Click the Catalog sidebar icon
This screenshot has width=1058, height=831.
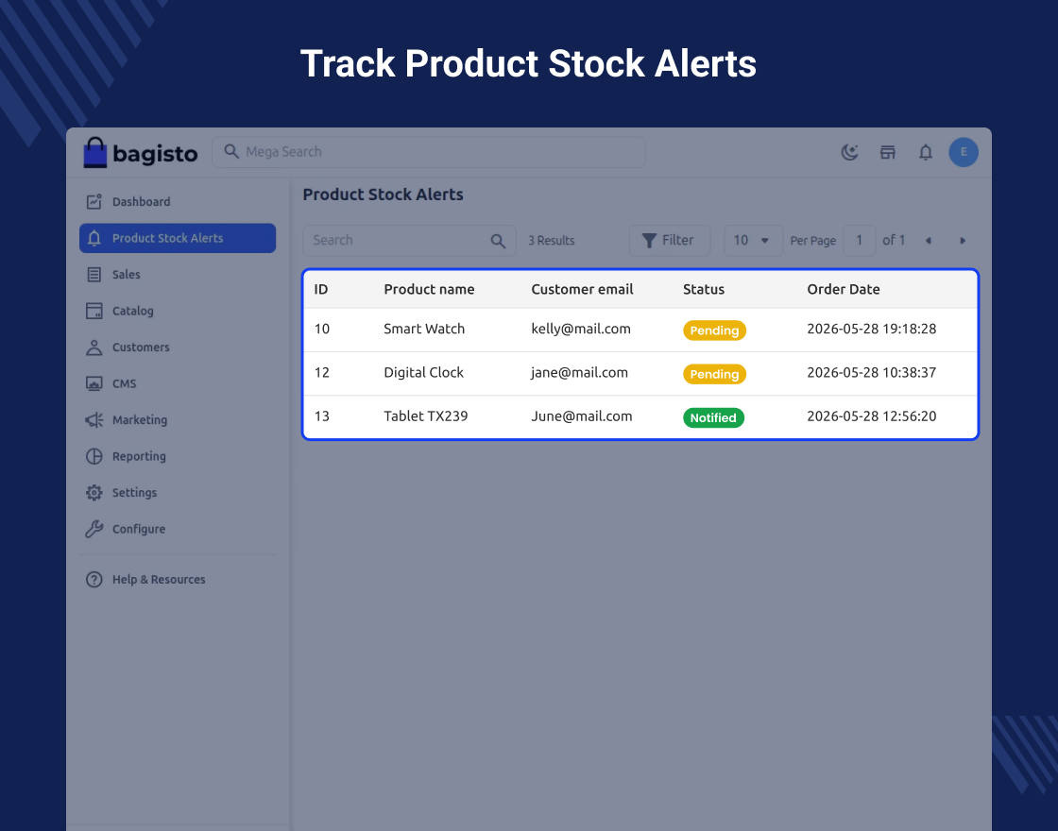(x=94, y=311)
